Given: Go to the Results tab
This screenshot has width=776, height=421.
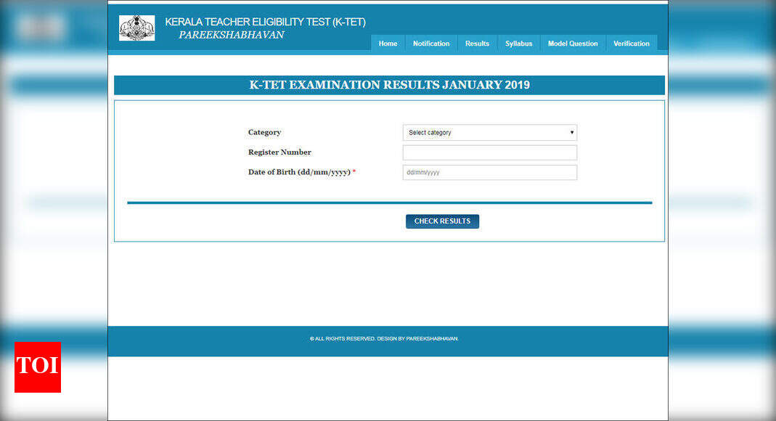Looking at the screenshot, I should point(477,44).
